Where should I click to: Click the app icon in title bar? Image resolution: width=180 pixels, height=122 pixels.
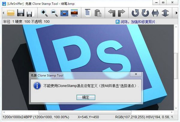click(4, 4)
